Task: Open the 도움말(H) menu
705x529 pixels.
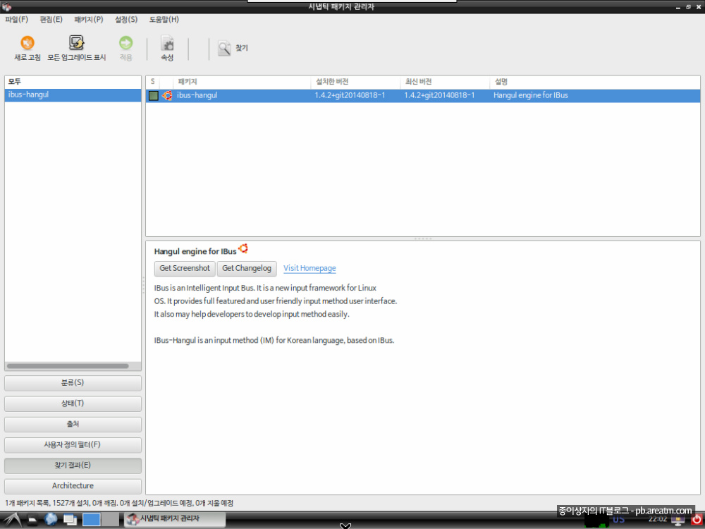Action: 164,19
